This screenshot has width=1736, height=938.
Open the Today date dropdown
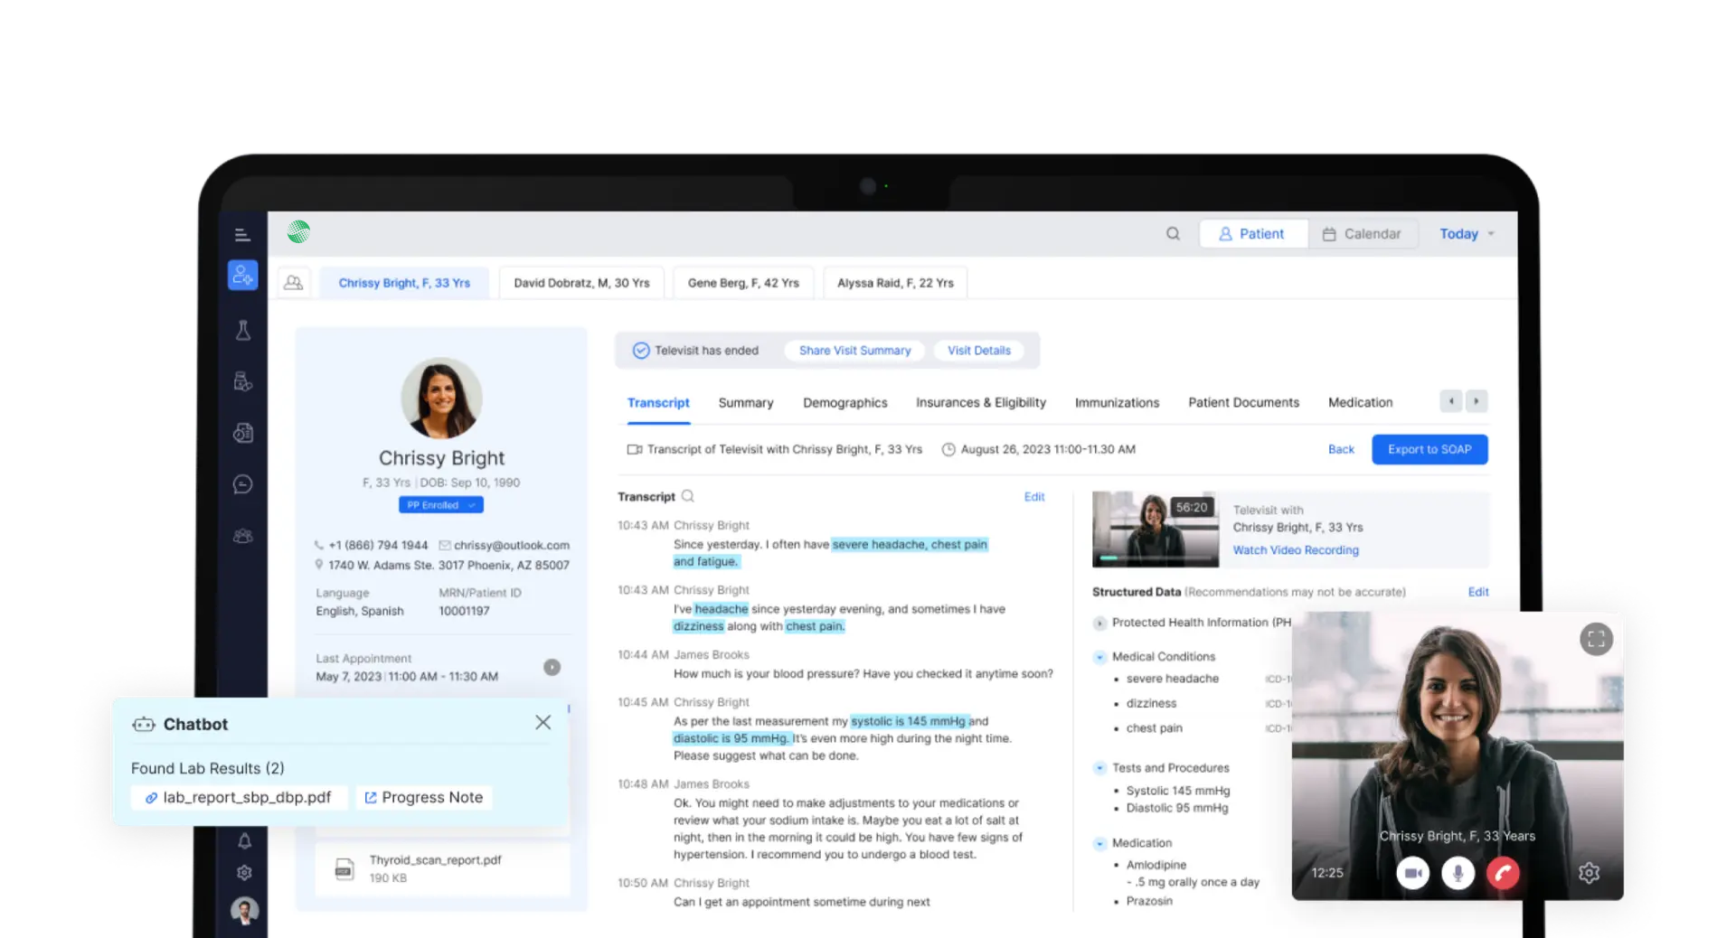click(x=1466, y=234)
